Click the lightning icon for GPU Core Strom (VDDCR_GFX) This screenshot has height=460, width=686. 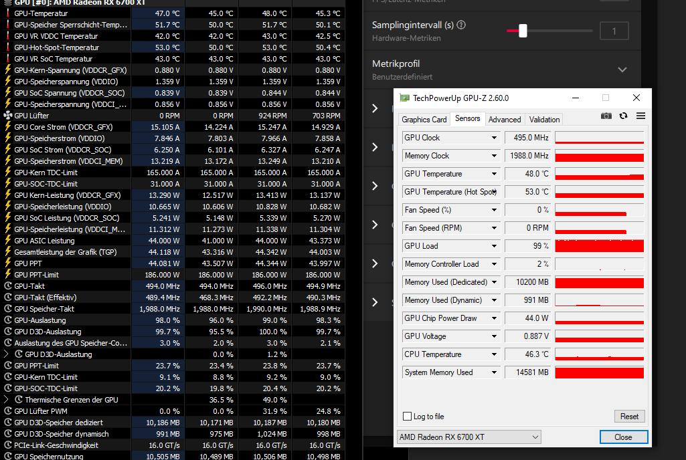click(x=8, y=127)
